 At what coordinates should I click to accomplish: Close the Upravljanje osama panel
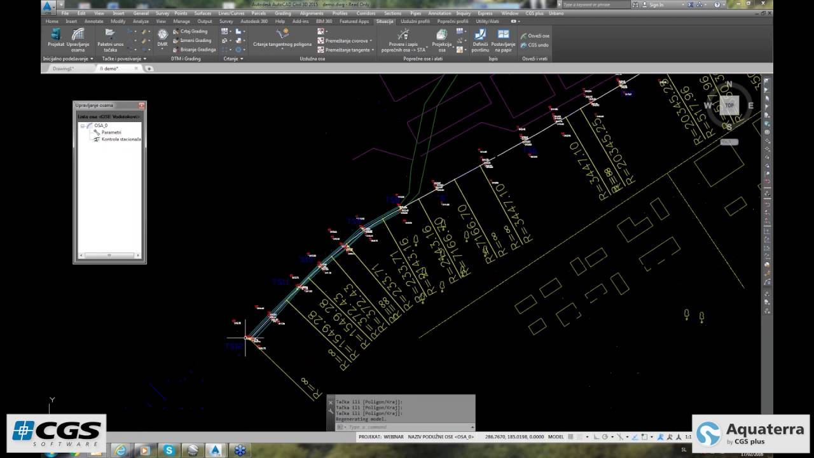point(141,105)
